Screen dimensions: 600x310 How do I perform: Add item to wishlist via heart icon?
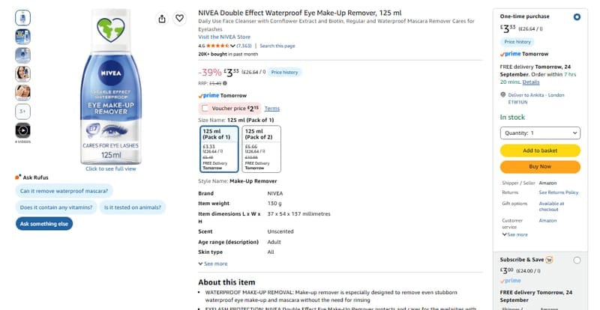pyautogui.click(x=179, y=18)
